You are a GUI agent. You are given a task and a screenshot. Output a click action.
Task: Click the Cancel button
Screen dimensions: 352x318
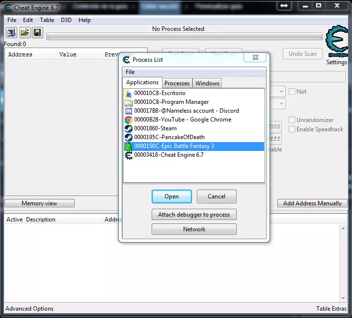(217, 196)
